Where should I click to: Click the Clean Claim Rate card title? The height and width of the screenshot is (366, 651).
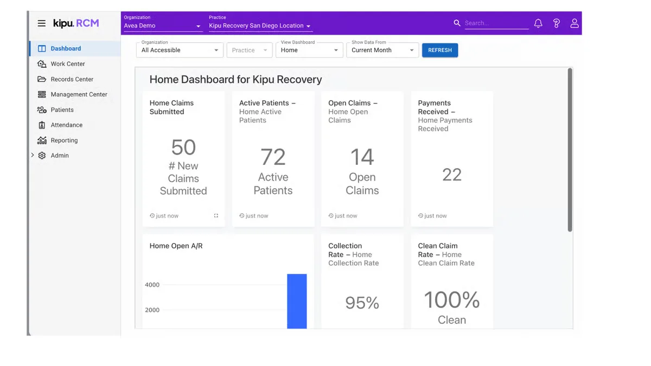click(x=446, y=254)
